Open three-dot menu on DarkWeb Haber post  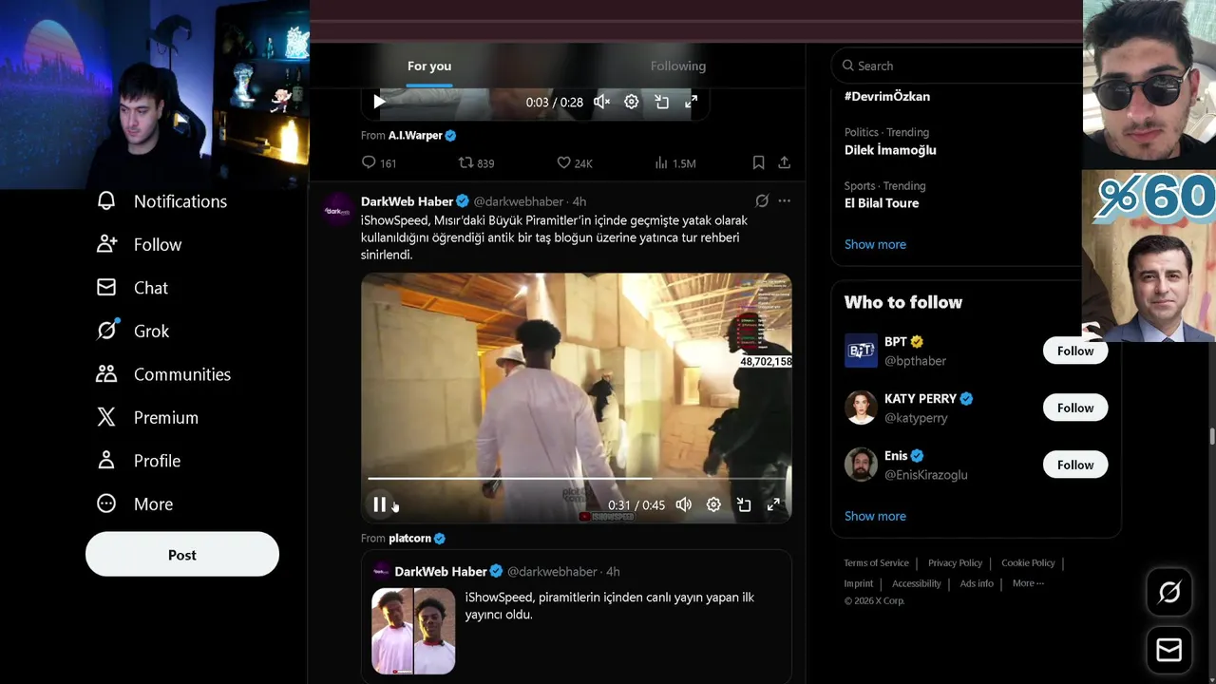tap(784, 201)
